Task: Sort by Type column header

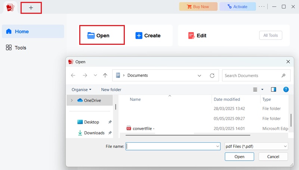Action: click(x=266, y=99)
